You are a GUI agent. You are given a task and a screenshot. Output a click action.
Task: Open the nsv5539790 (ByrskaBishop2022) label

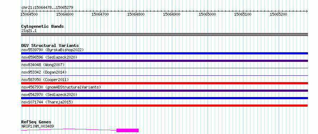click(53, 50)
